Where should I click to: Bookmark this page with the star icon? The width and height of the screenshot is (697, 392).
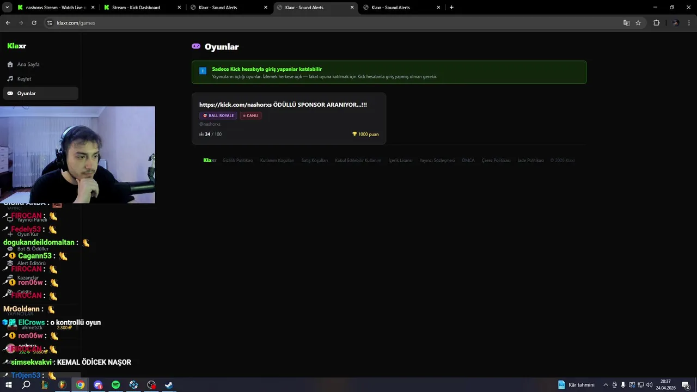tap(638, 23)
